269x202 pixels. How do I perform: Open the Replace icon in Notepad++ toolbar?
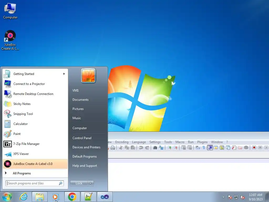(161, 148)
